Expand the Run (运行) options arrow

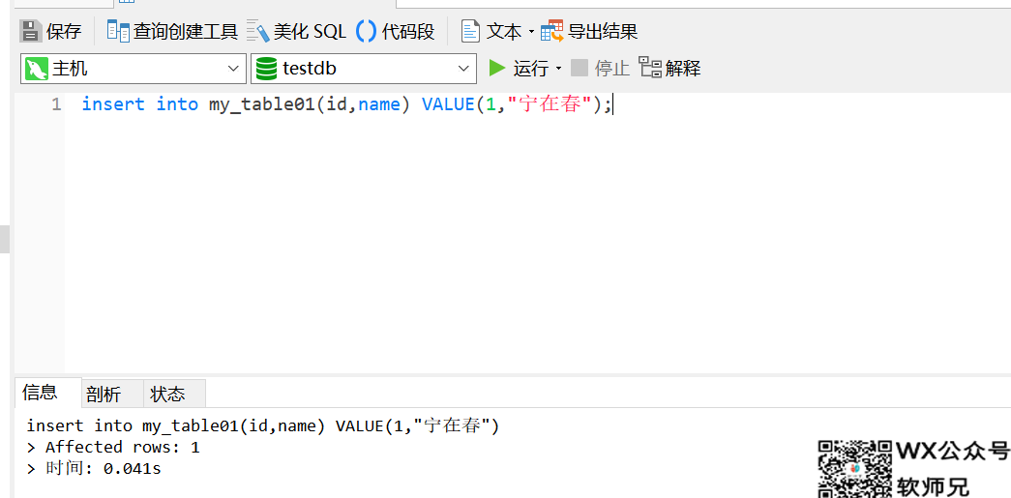(x=558, y=69)
